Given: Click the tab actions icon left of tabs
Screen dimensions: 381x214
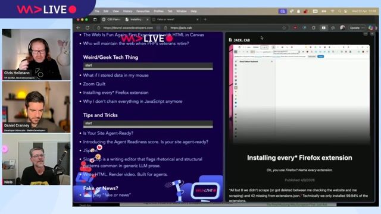Looking at the screenshot, I should [x=95, y=20].
